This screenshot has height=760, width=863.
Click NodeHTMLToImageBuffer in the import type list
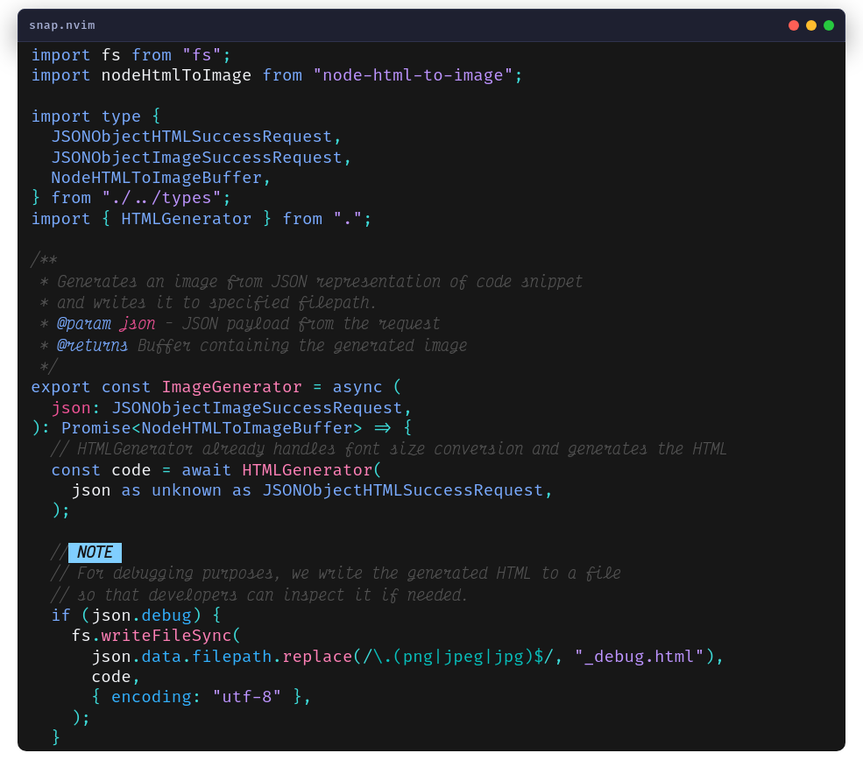pos(157,178)
